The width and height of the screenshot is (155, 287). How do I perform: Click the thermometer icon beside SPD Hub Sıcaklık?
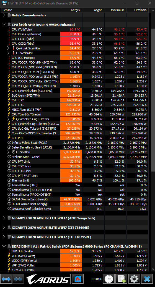(9, 251)
